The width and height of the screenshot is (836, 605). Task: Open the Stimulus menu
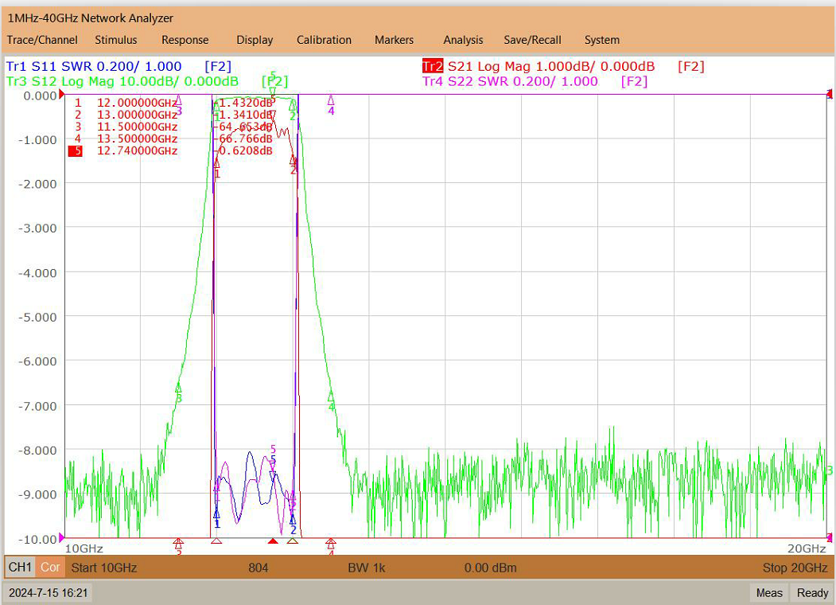(x=115, y=40)
